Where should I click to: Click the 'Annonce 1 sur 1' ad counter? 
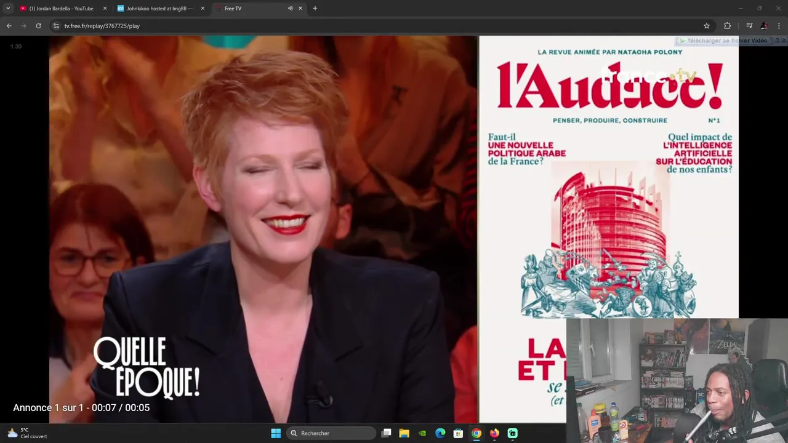pos(81,407)
